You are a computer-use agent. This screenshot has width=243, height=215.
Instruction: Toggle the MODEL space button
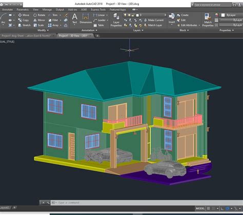point(200,208)
